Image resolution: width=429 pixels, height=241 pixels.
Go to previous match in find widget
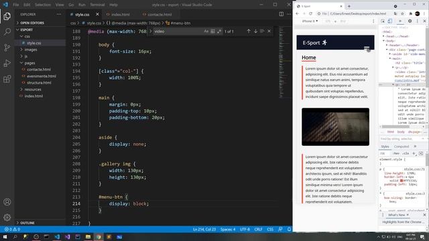tap(249, 31)
